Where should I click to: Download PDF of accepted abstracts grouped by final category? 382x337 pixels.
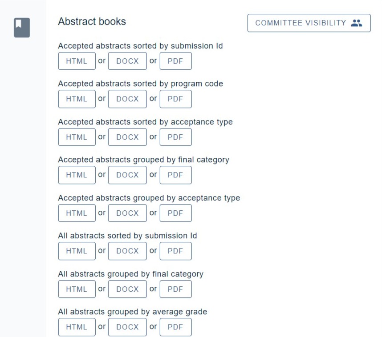pos(175,175)
